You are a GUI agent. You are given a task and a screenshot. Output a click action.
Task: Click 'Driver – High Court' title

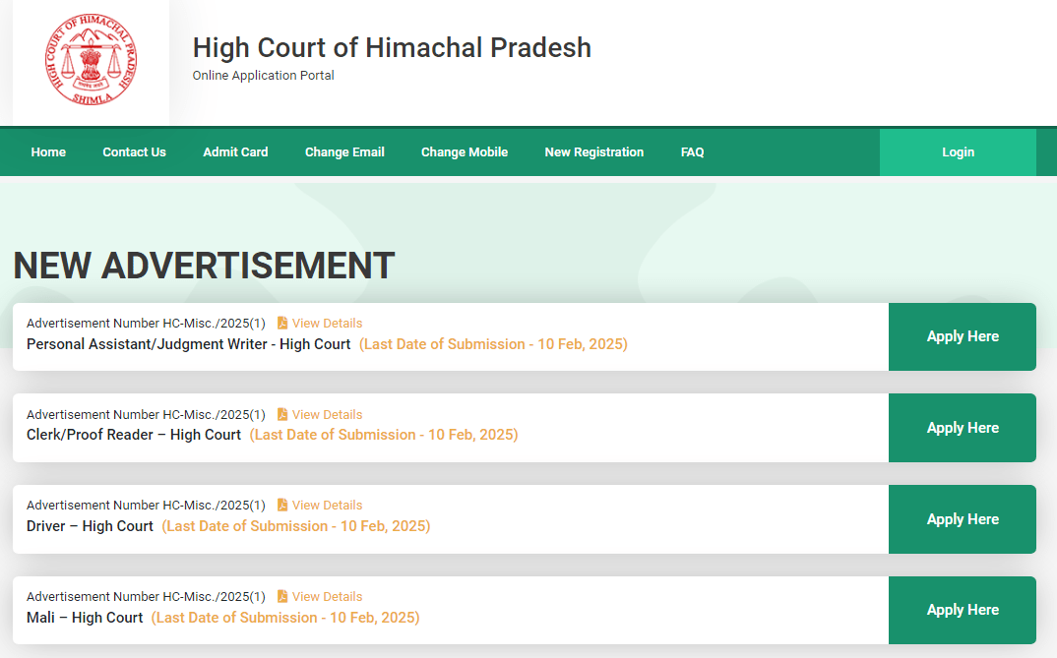(x=90, y=526)
